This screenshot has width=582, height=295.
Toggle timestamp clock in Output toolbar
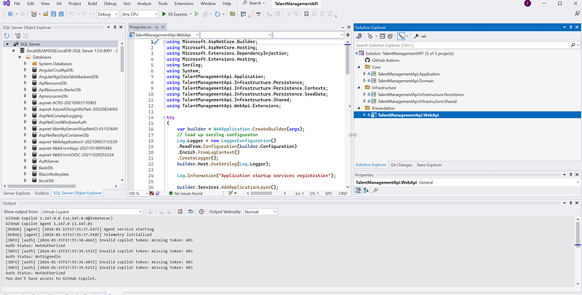pos(202,211)
